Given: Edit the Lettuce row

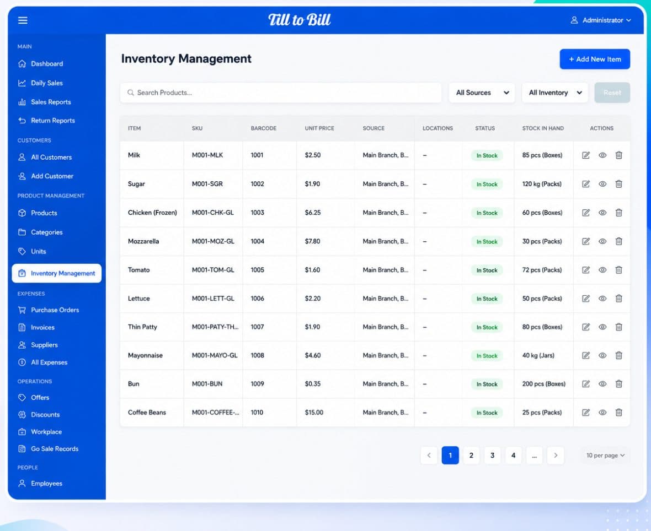Looking at the screenshot, I should (x=586, y=299).
